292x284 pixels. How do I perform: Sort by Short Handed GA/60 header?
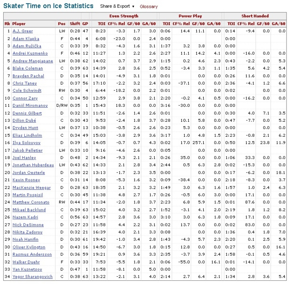coord(278,24)
